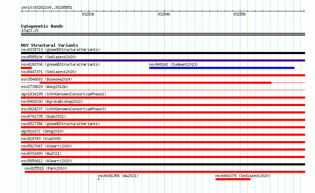Screen dimensions: 315x193
Task: Select the black nsv4339713 variant bar
Action: (163, 53)
